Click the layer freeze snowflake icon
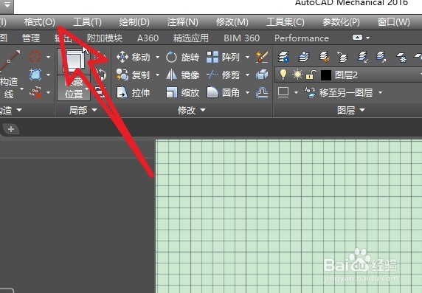This screenshot has height=293, width=422. coord(401,57)
